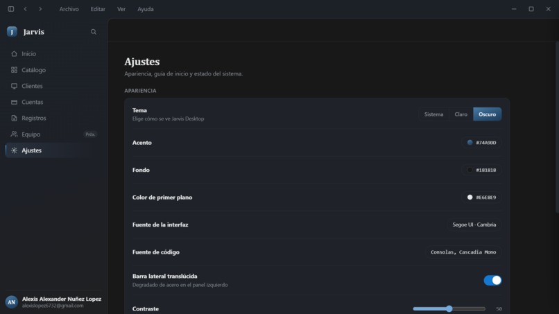Open the Ver menu
Screen dimensions: 559x314
121,9
